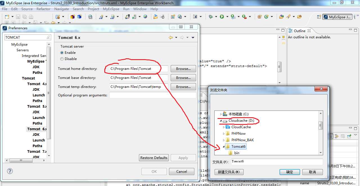Click the Run Last Tool icon with red toolbox
The image size is (360, 186).
(244, 17)
